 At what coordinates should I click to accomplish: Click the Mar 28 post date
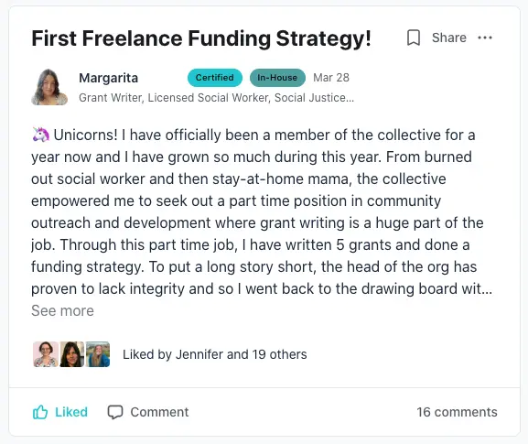click(331, 78)
